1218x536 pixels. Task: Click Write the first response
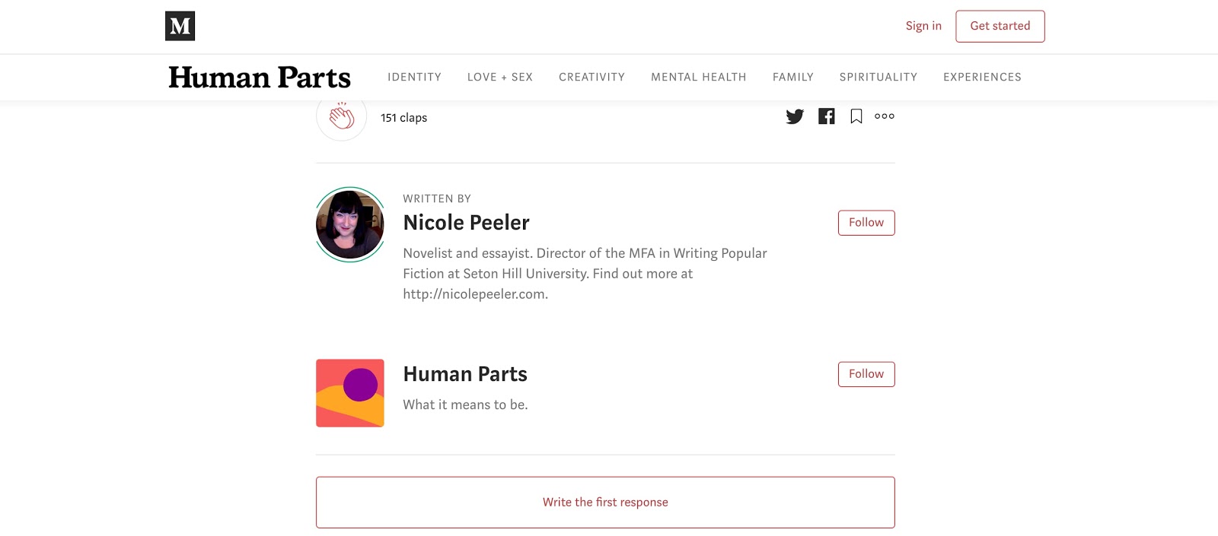(605, 503)
